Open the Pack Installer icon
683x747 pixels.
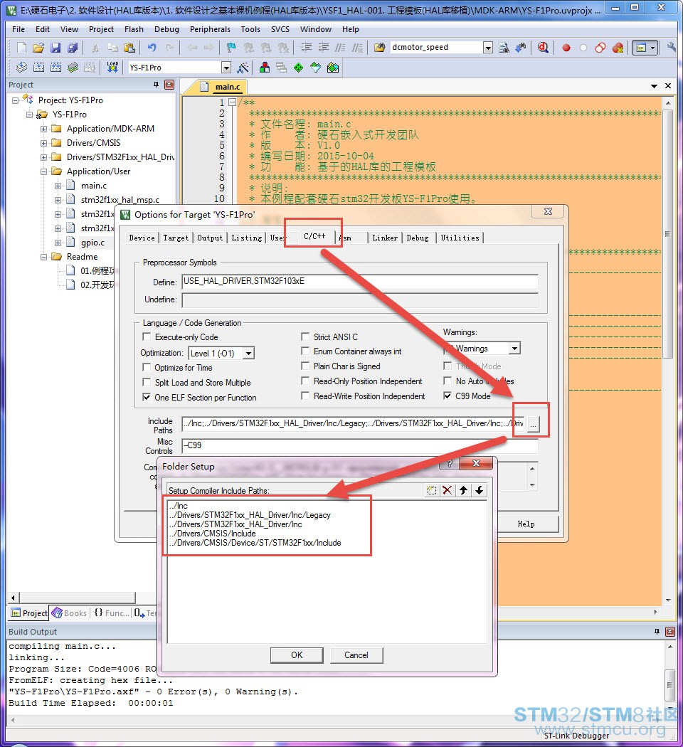coord(333,67)
